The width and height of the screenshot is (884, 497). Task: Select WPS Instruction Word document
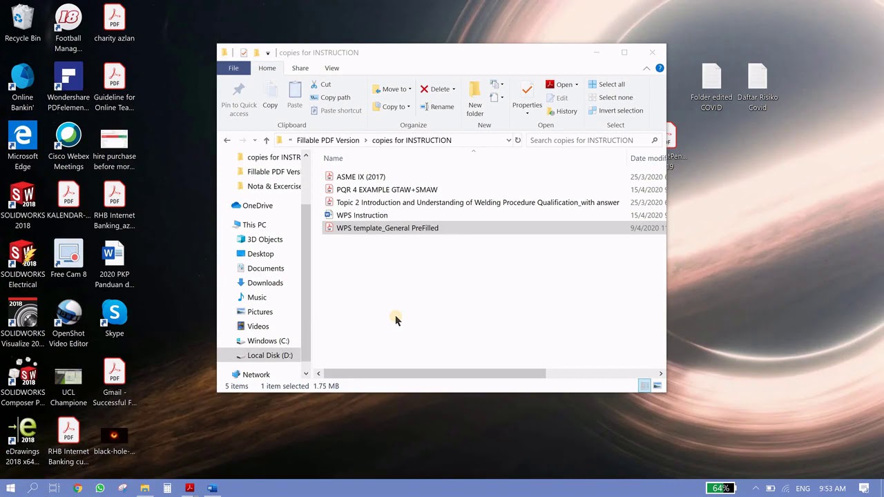click(362, 215)
